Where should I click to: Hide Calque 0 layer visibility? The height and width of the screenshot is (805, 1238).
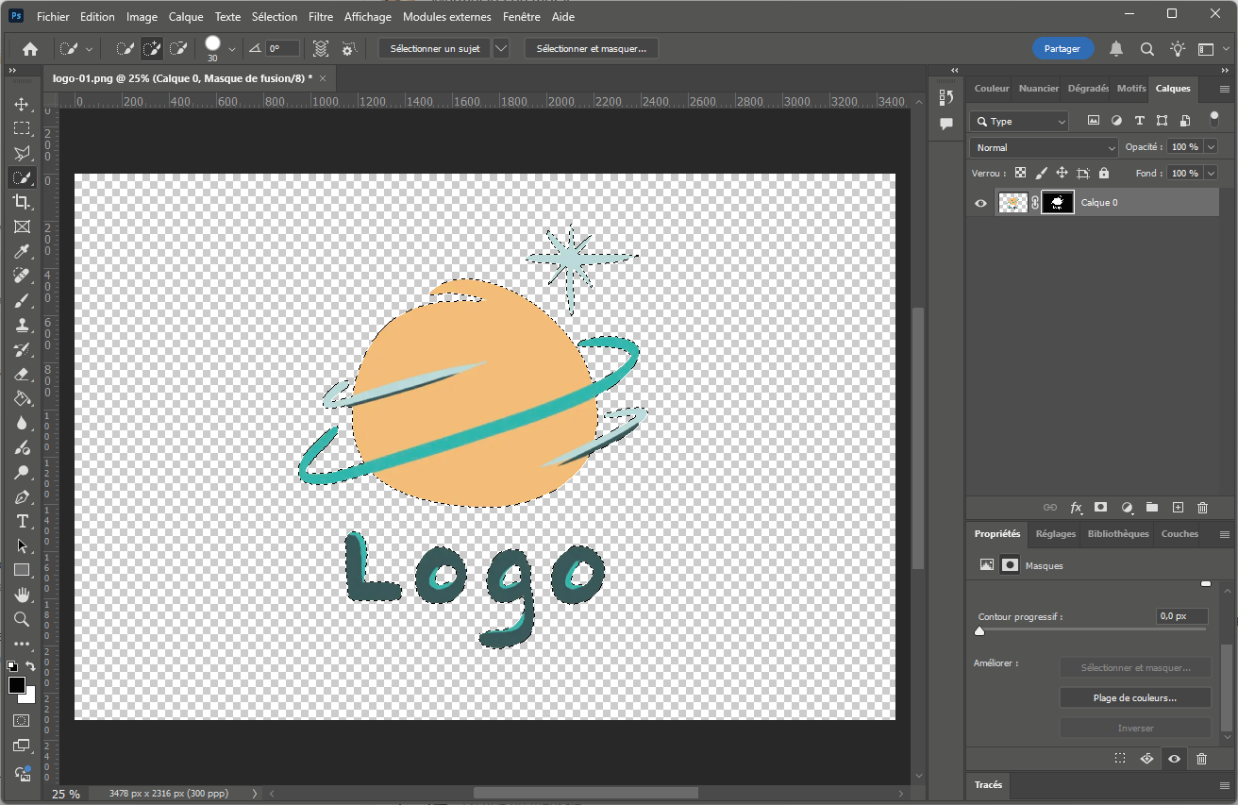pos(980,203)
